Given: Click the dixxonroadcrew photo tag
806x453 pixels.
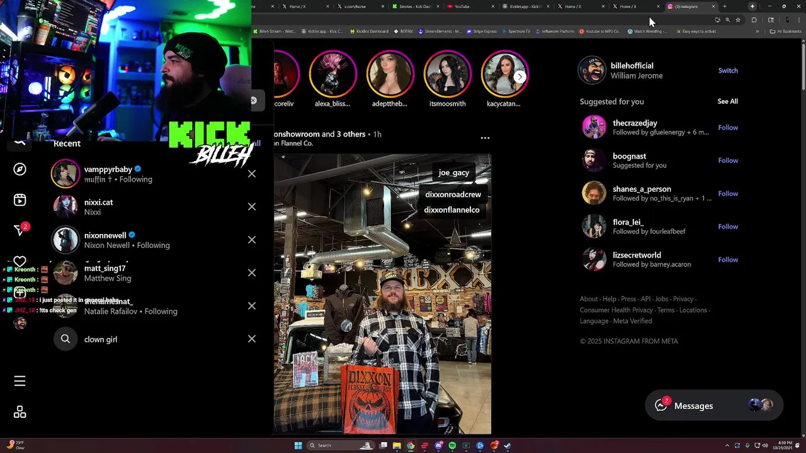Looking at the screenshot, I should (x=453, y=194).
